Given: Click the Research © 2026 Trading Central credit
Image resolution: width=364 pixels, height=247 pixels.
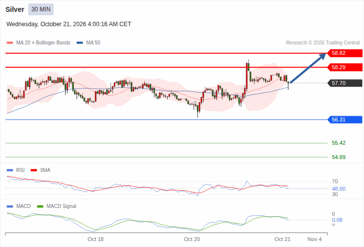Looking at the screenshot, I should click(323, 43).
